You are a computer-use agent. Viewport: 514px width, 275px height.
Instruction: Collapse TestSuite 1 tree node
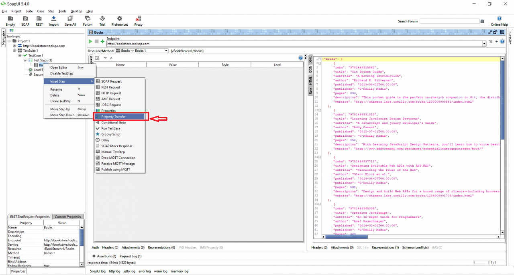click(x=14, y=51)
